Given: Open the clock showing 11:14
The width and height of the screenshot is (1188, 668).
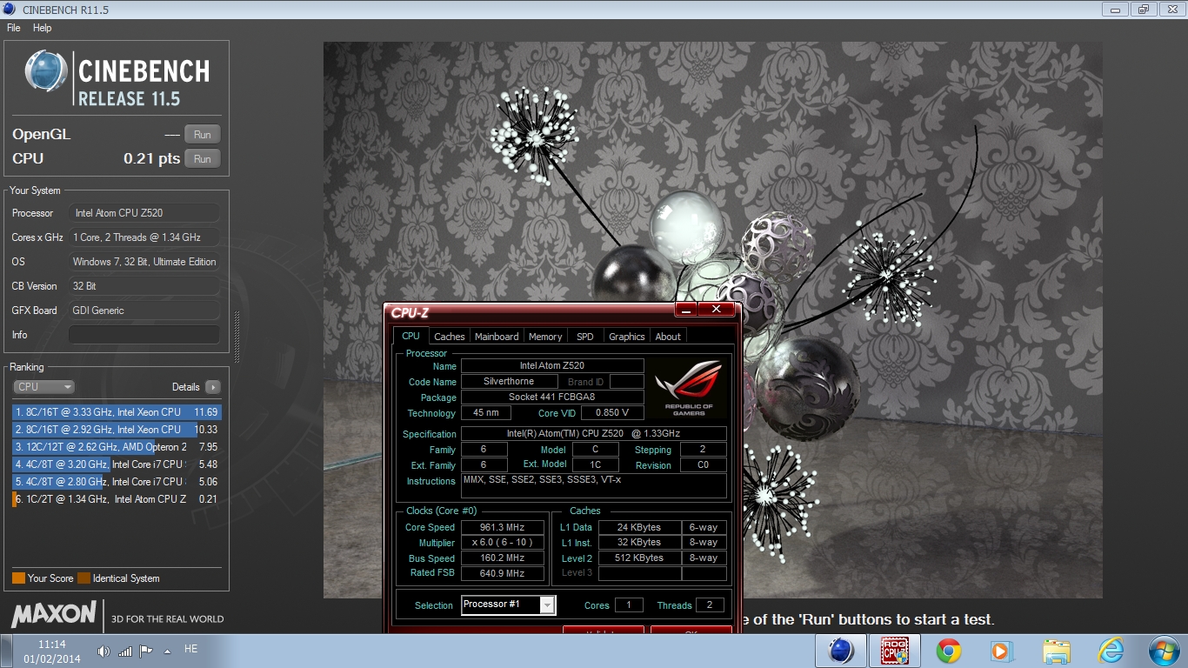Looking at the screenshot, I should click(52, 651).
